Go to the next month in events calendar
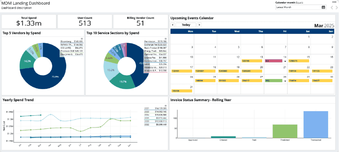The width and height of the screenshot is (348, 152). pos(199,25)
